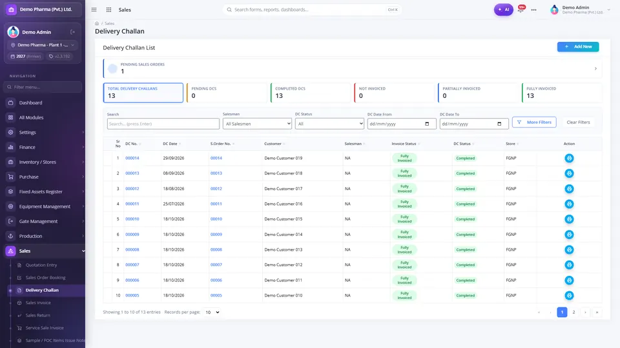Select the Completed DCs card
620x348 pixels.
(311, 93)
